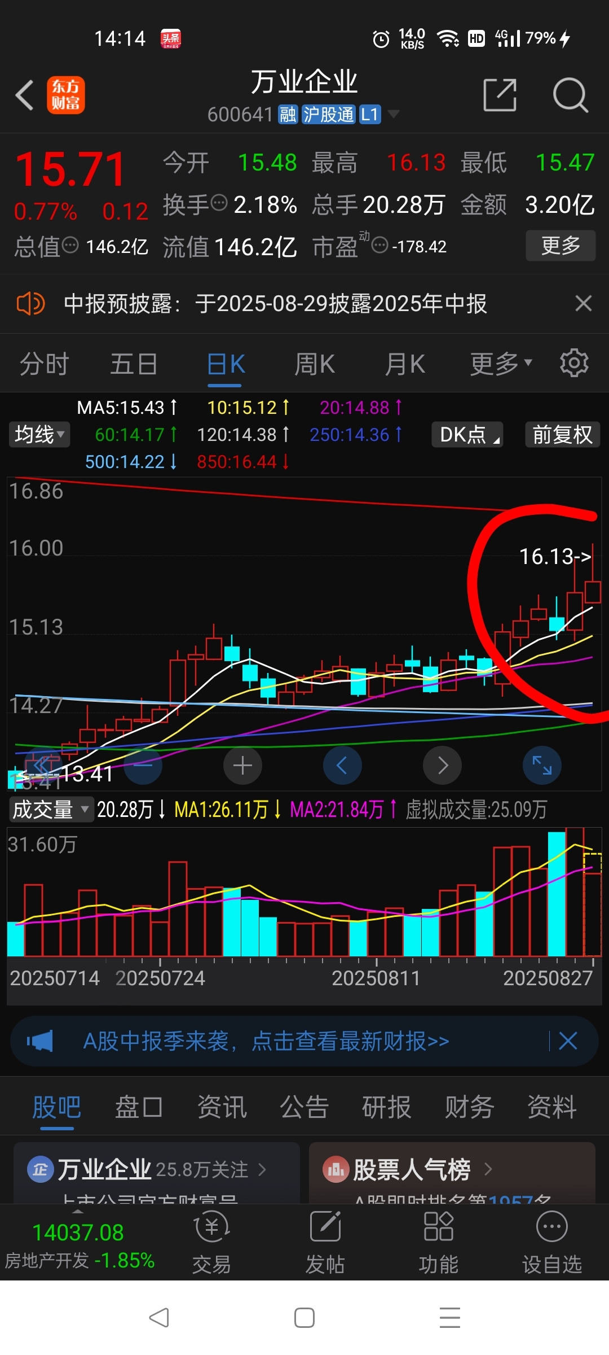Tap the current price 15.71
Viewport: 609px width, 1355px height.
tap(70, 169)
